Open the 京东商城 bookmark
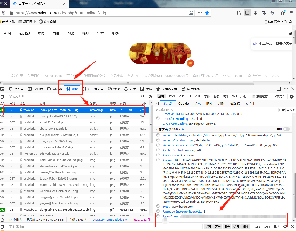 (48, 22)
